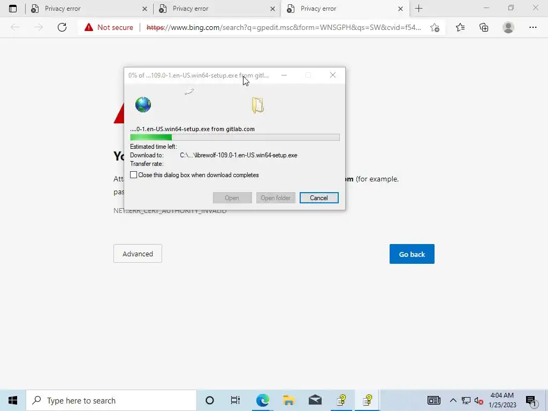
Task: Switch to the second Privacy error tab
Action: pyautogui.click(x=217, y=9)
